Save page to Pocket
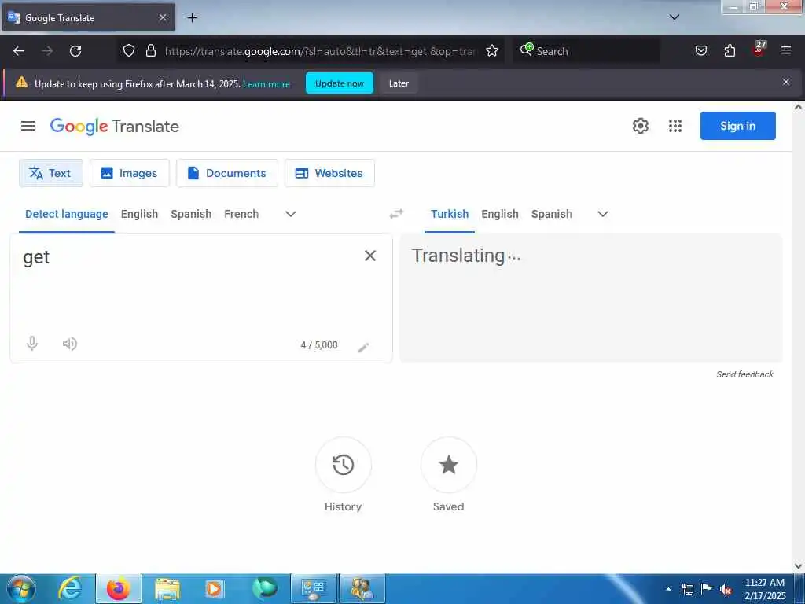 701,51
